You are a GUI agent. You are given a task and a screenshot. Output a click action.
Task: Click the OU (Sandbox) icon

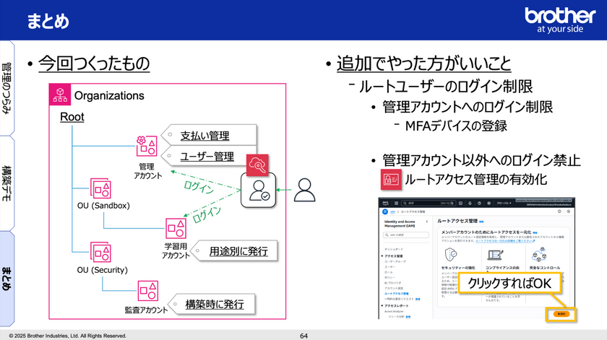click(x=100, y=188)
